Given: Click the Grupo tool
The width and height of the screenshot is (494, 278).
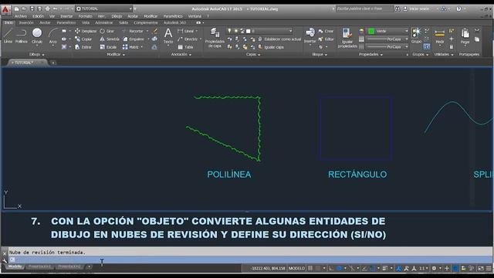Looking at the screenshot, I should 416,36.
